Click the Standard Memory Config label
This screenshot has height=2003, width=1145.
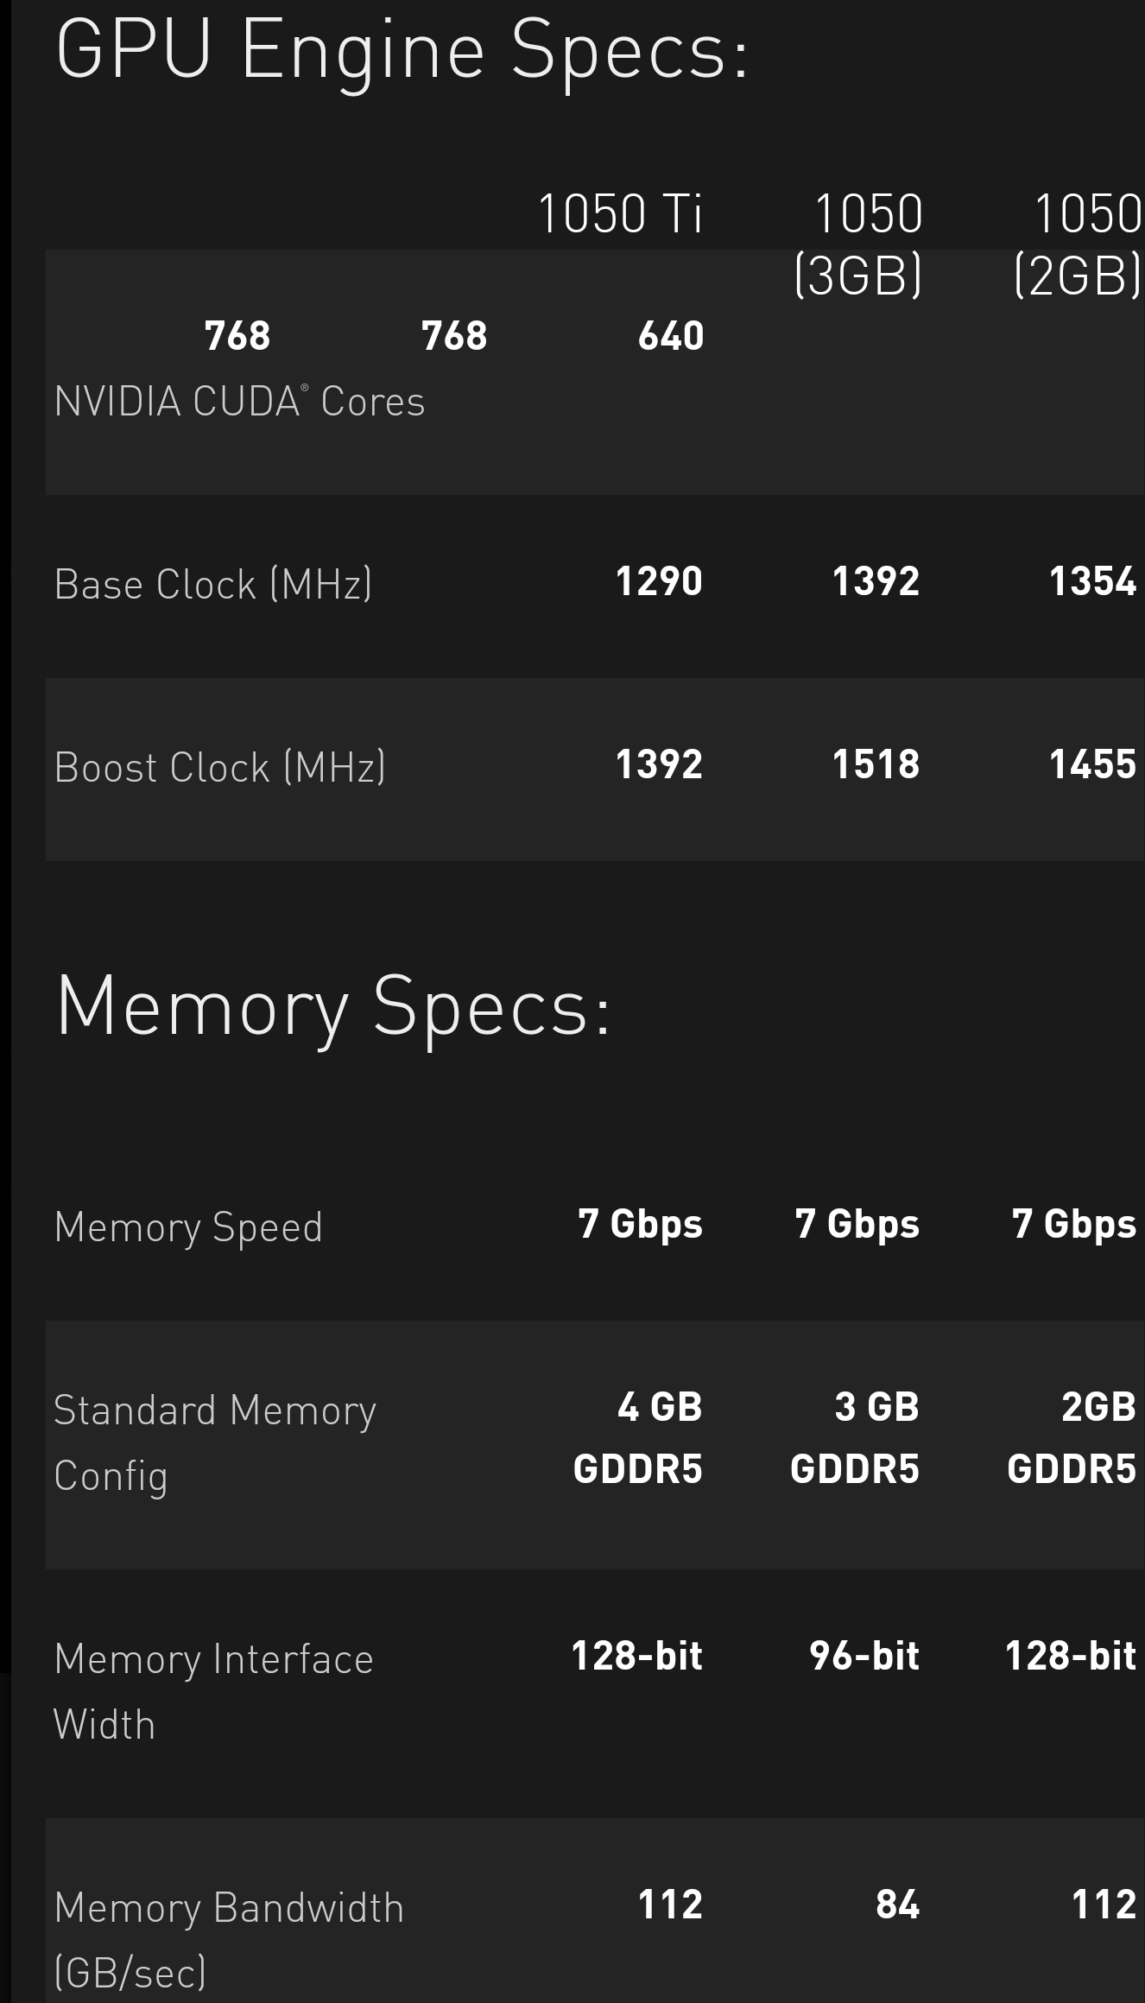[215, 1443]
